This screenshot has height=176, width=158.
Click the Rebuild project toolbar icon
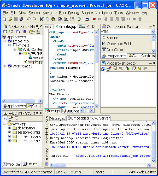point(66,19)
